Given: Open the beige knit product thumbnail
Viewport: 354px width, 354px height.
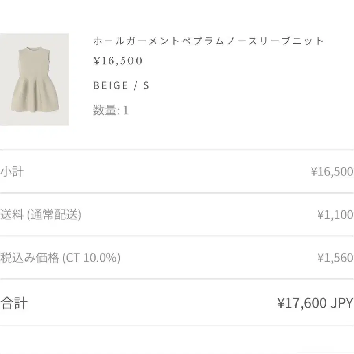Looking at the screenshot, I should point(35,79).
